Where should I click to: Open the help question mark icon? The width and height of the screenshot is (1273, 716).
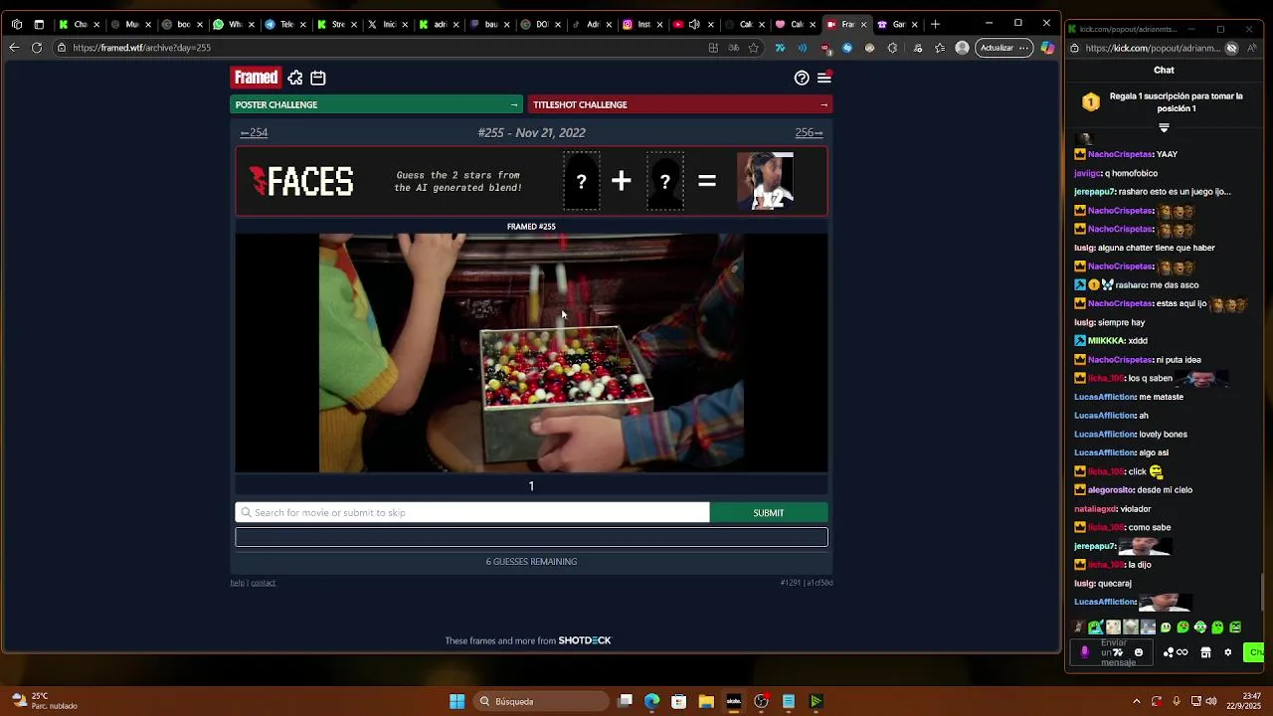click(x=802, y=78)
